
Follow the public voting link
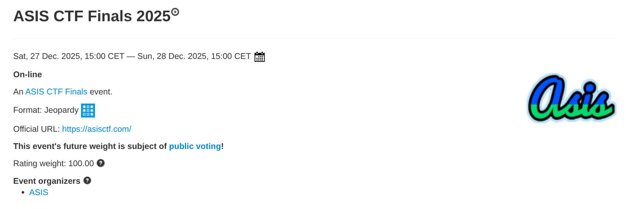pos(195,146)
